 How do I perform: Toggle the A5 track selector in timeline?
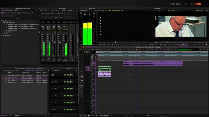pyautogui.click(x=93, y=63)
